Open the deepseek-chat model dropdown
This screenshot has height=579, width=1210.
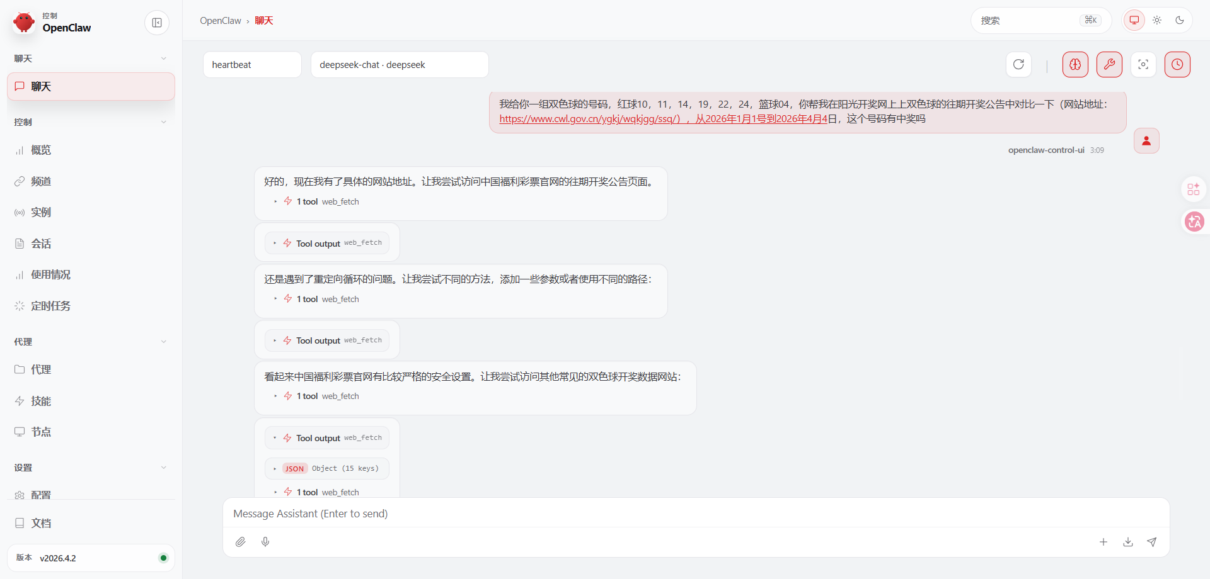point(400,65)
